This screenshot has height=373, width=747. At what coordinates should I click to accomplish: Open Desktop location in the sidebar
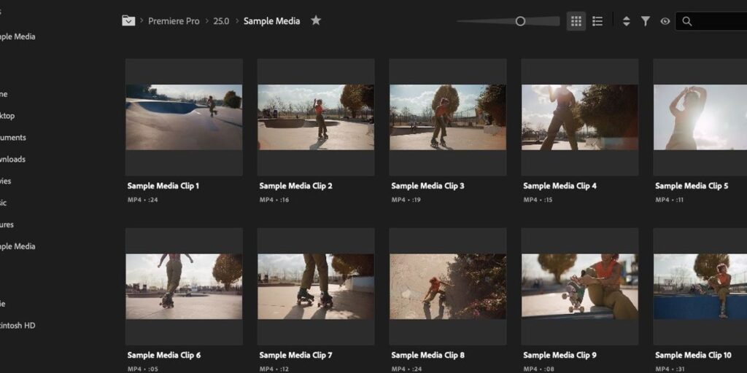[x=7, y=116]
